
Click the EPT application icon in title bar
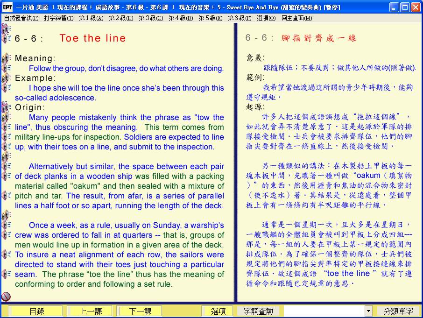(x=7, y=7)
